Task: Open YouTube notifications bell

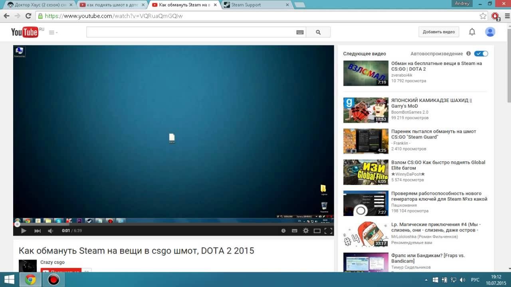Action: [472, 32]
